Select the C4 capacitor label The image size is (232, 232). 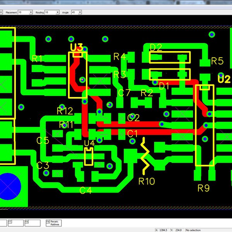[86, 190]
